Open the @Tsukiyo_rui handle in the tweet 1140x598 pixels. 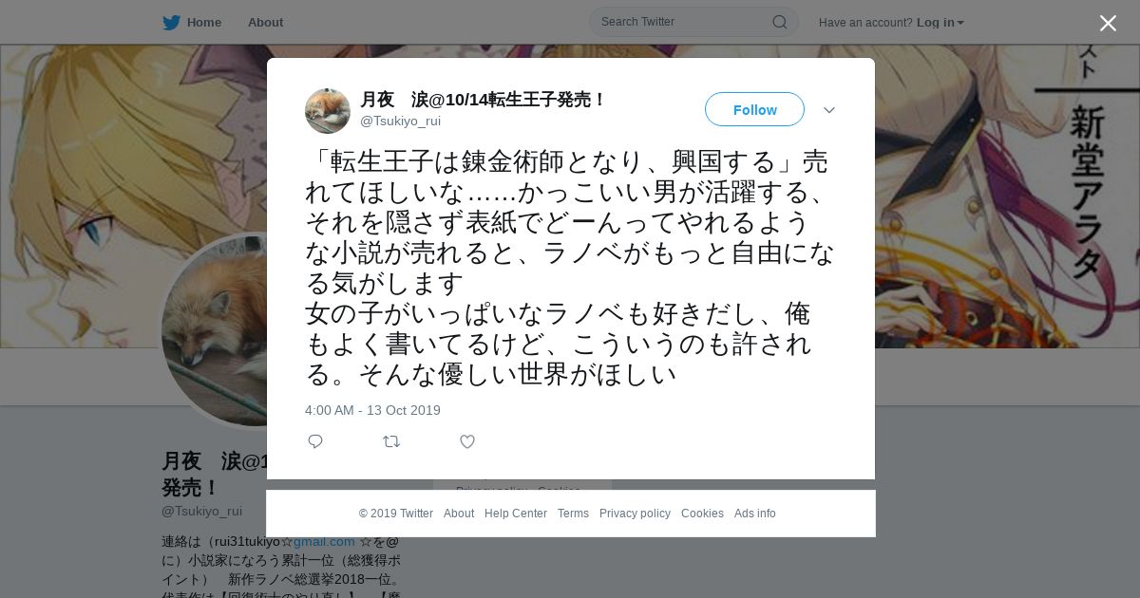(400, 121)
